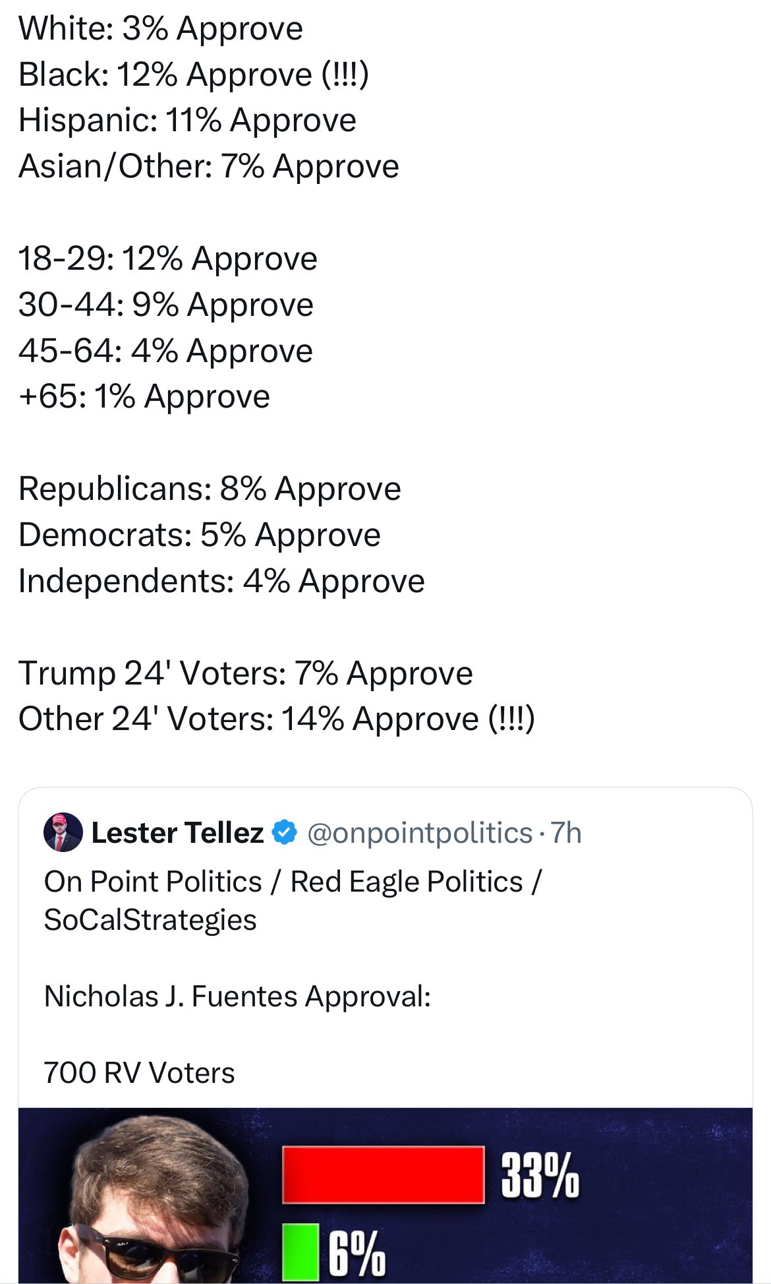Click the 33% label in the poll image

[540, 1175]
